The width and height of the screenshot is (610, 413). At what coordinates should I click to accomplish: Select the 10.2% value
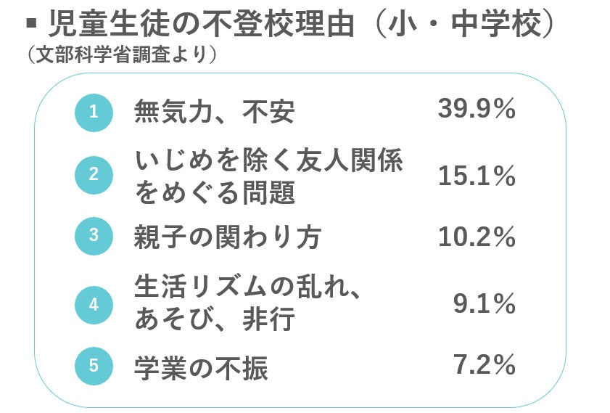click(x=477, y=237)
